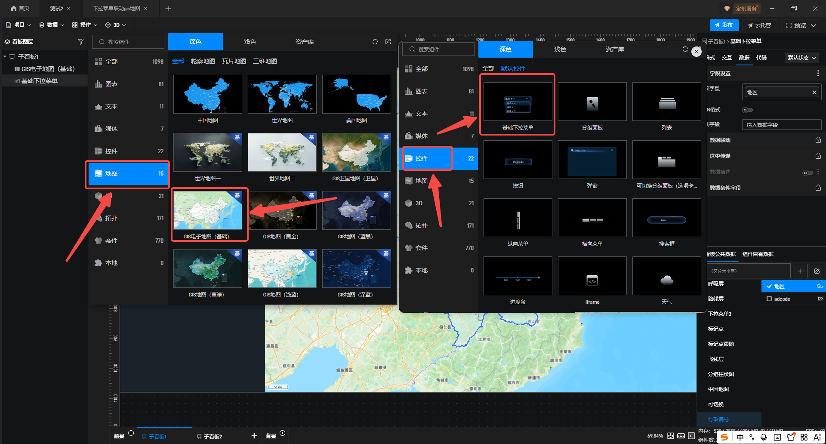Image resolution: width=826 pixels, height=444 pixels.
Task: Open the 默认状态 dropdown
Action: 802,58
